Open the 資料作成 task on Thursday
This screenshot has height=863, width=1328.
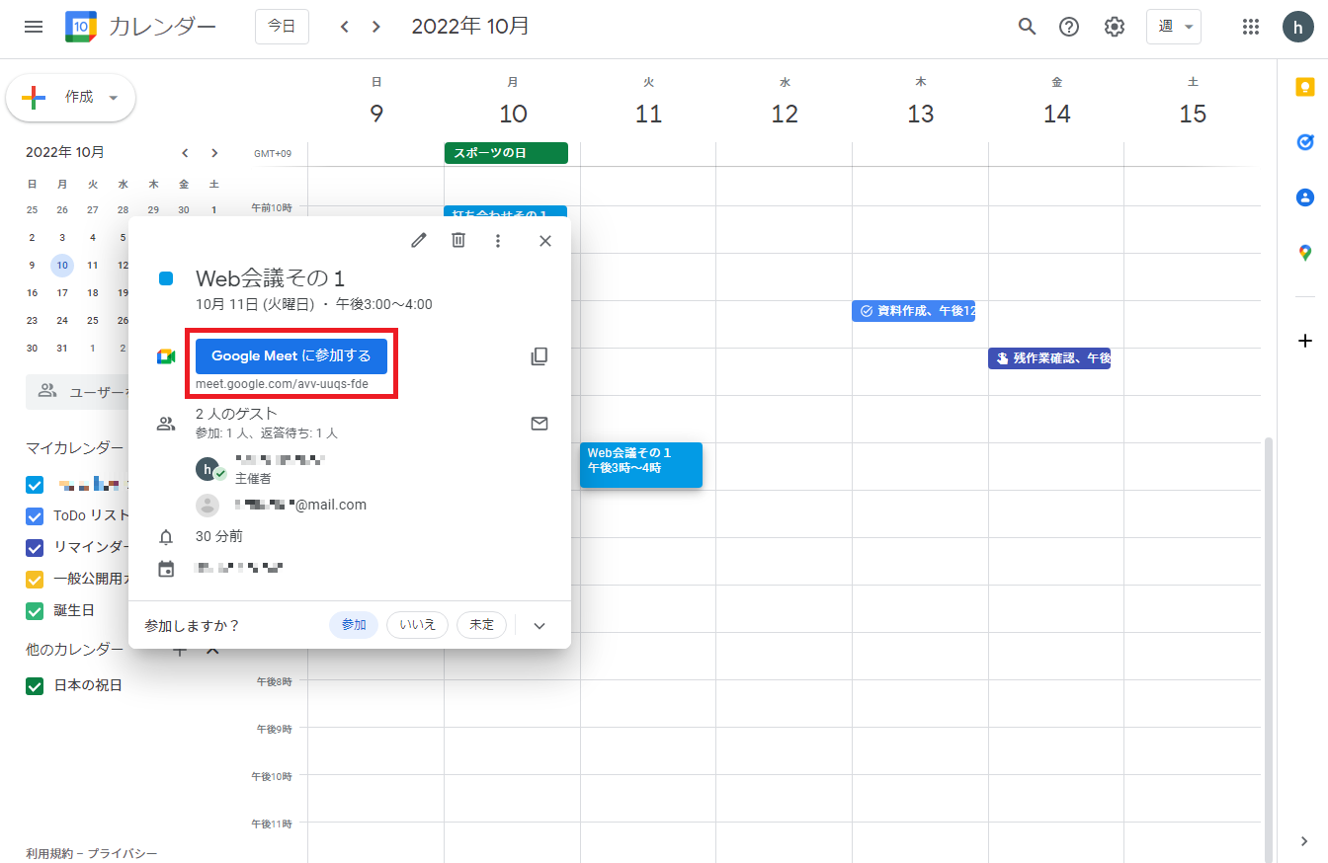[x=913, y=311]
